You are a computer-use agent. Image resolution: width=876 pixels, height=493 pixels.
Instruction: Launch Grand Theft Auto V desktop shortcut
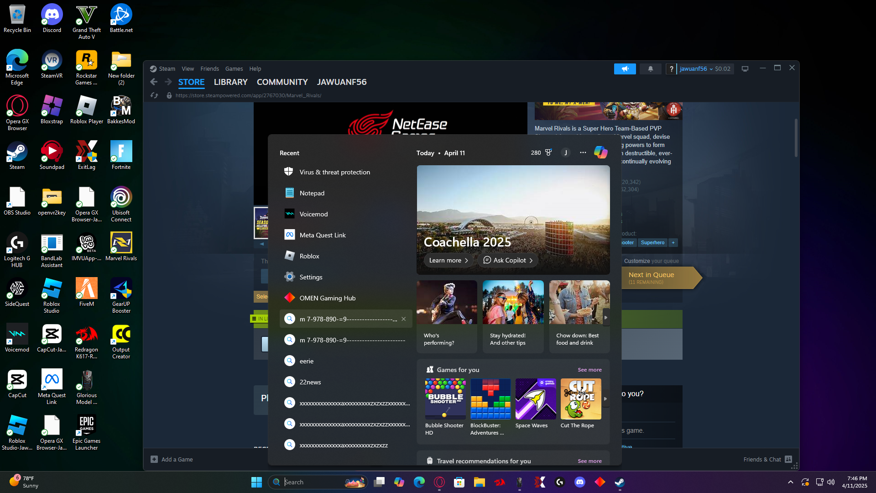pyautogui.click(x=87, y=21)
